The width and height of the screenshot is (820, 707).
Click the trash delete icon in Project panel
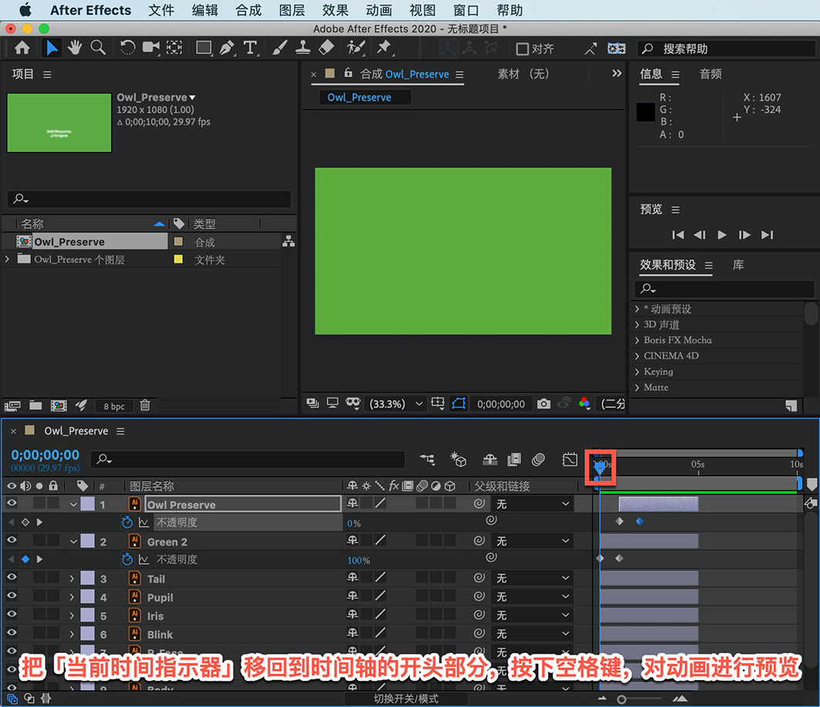click(145, 405)
